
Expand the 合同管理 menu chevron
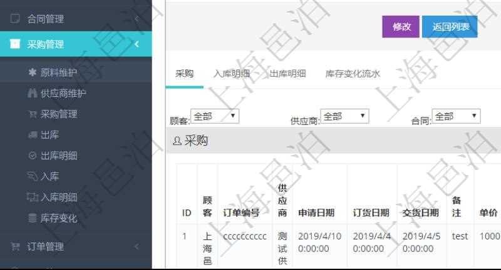click(137, 19)
